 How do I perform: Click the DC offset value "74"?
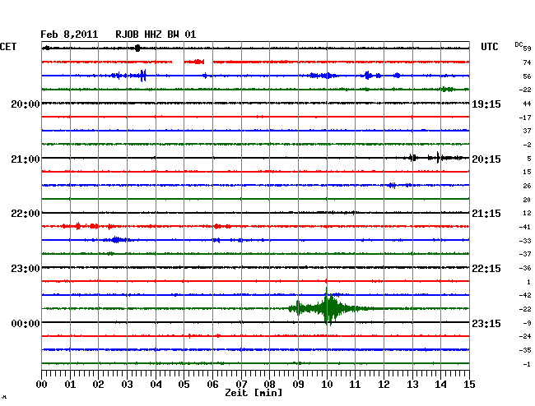pyautogui.click(x=527, y=62)
